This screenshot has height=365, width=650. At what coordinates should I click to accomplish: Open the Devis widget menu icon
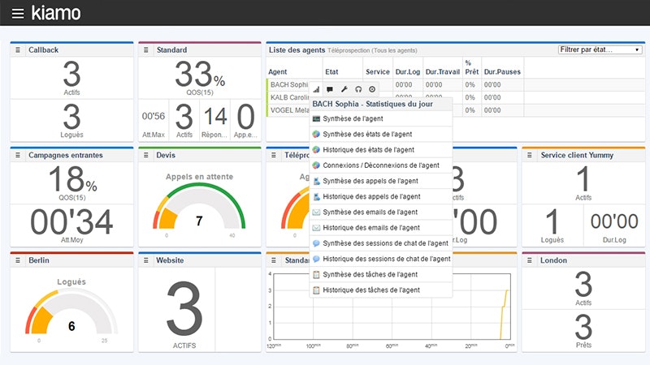click(x=146, y=155)
